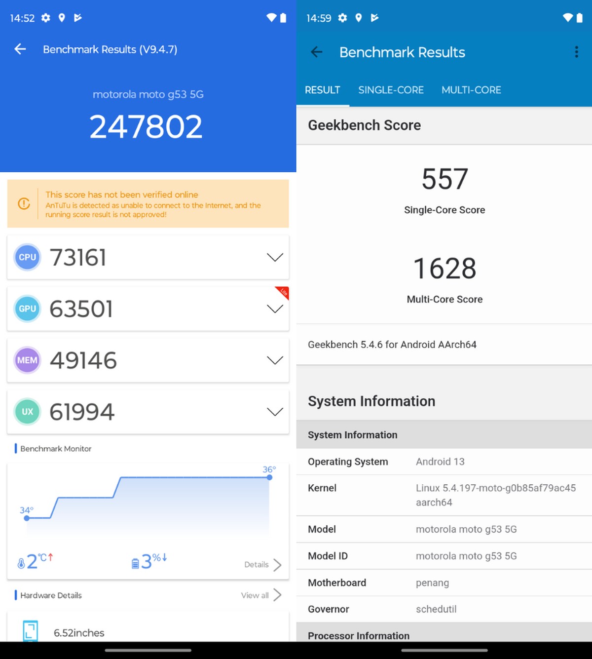Tap the 36° point on temperature graph

point(269,477)
